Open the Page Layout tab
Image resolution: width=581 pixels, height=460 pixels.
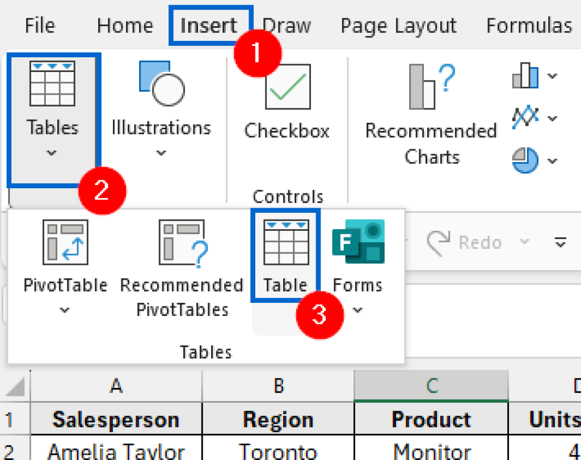pyautogui.click(x=398, y=25)
